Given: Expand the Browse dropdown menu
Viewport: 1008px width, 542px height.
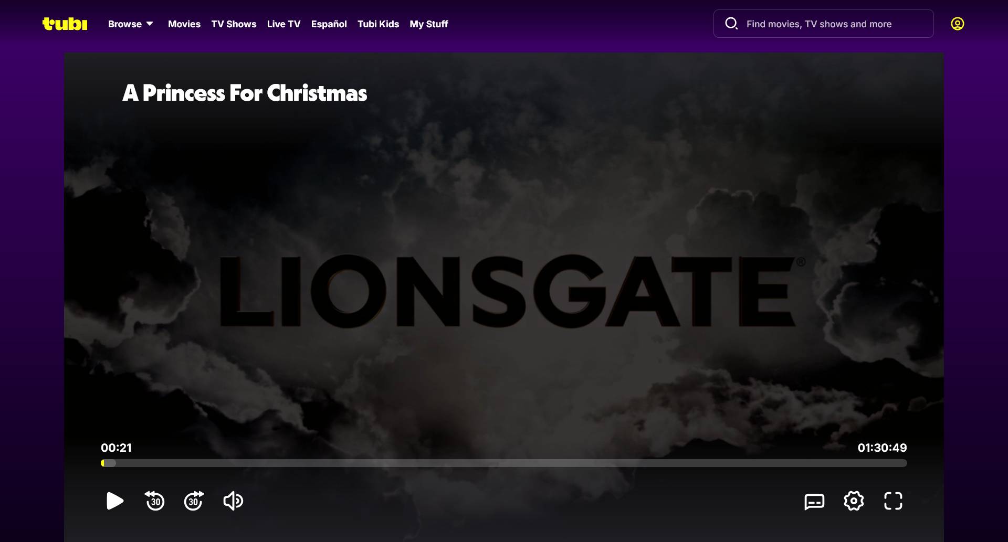Looking at the screenshot, I should pos(130,24).
